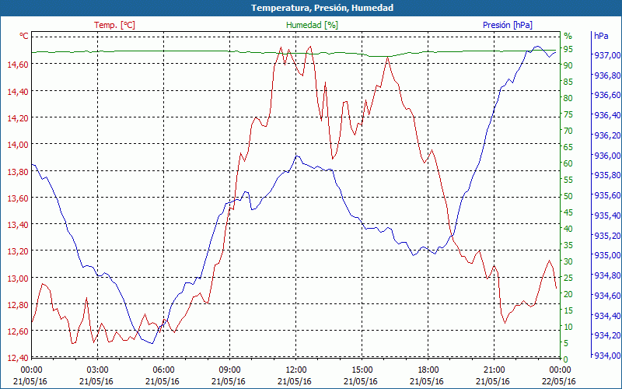Image resolution: width=622 pixels, height=389 pixels.
Task: Click time axis label "12:00"
Action: click(295, 370)
